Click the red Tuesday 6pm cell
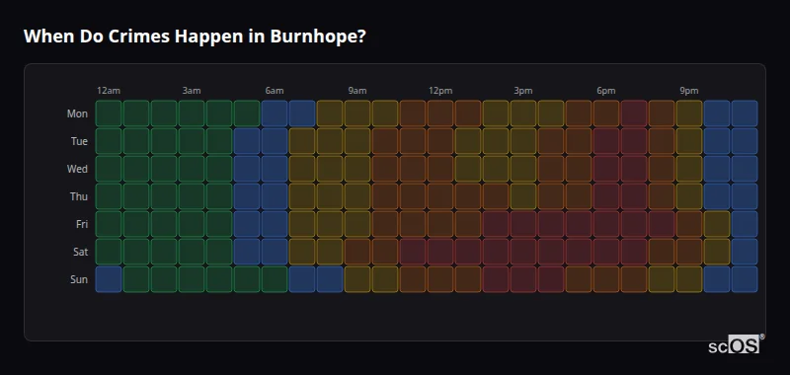The image size is (790, 375). (606, 141)
